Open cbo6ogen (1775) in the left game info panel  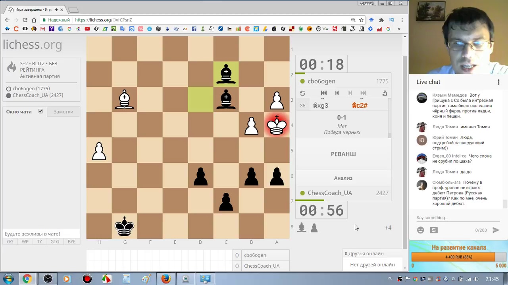coord(31,89)
